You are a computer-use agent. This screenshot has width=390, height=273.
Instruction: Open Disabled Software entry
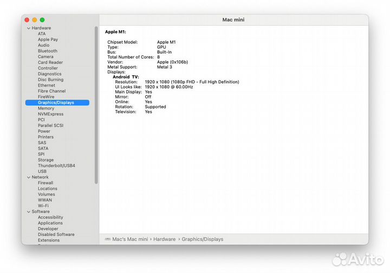(56, 234)
